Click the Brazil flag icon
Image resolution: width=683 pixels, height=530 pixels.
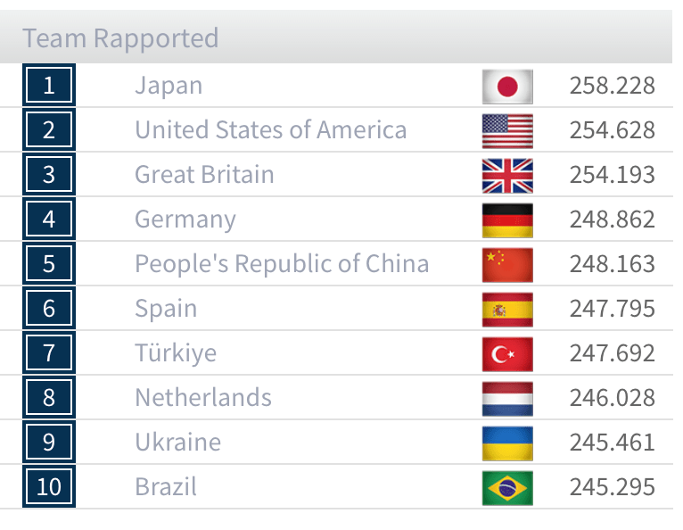coord(507,487)
